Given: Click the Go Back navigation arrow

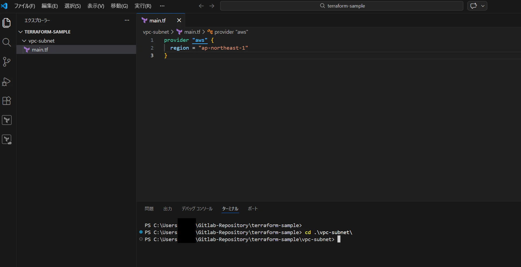Looking at the screenshot, I should 201,6.
